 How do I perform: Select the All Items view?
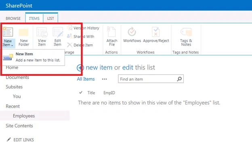[x=86, y=79]
